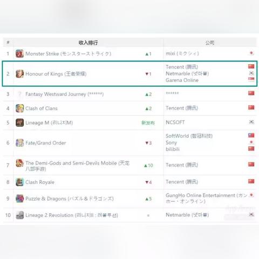Open the Lineage M title
The width and height of the screenshot is (259, 259).
point(49,123)
